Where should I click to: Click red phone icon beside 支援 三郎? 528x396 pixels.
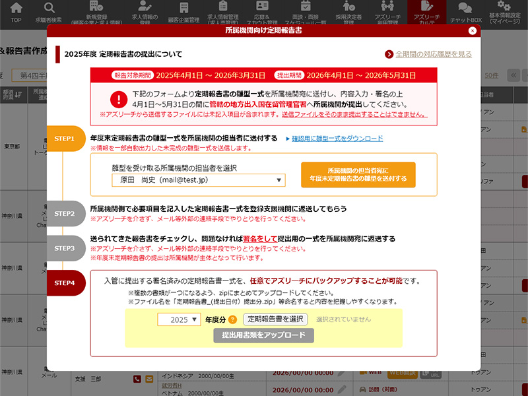coord(137,379)
